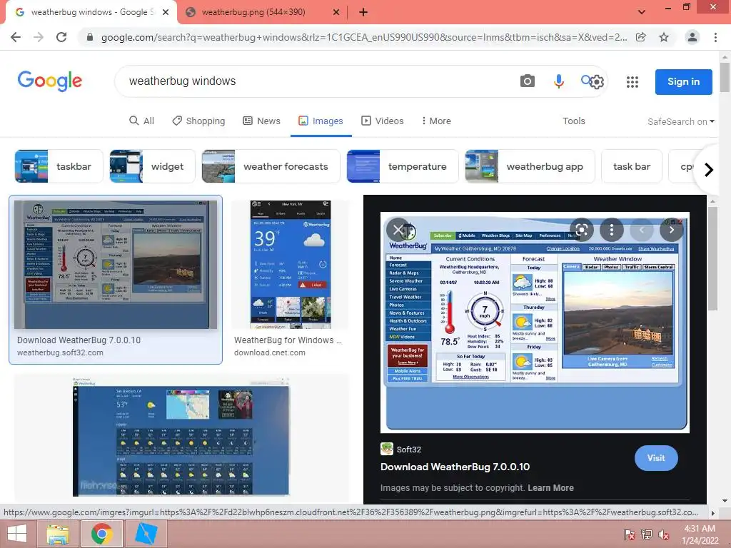
Task: Go to the Google logo homepage
Action: pyautogui.click(x=50, y=81)
